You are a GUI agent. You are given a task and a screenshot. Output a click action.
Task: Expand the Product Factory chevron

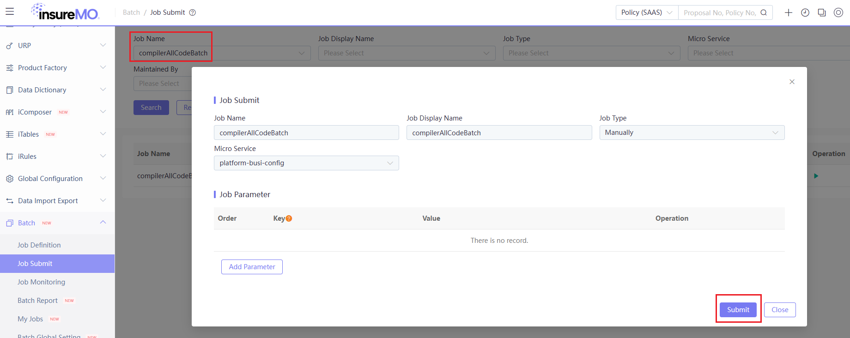click(103, 67)
